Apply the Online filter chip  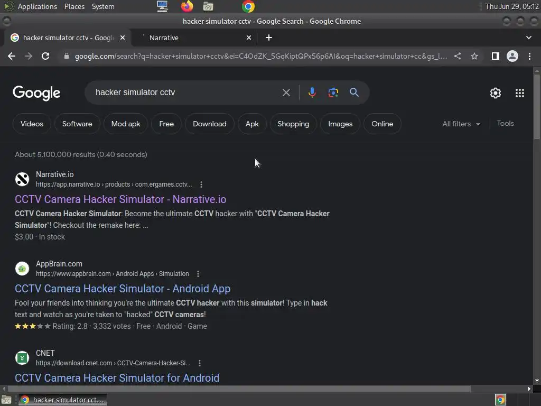click(382, 124)
